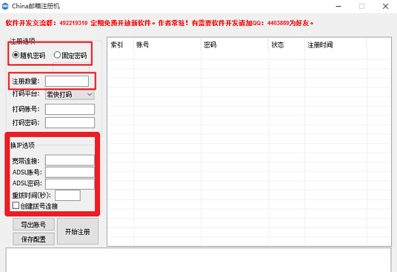Click the 密码 column header

pos(235,45)
